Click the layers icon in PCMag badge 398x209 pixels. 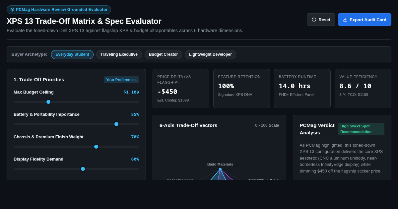(x=12, y=10)
